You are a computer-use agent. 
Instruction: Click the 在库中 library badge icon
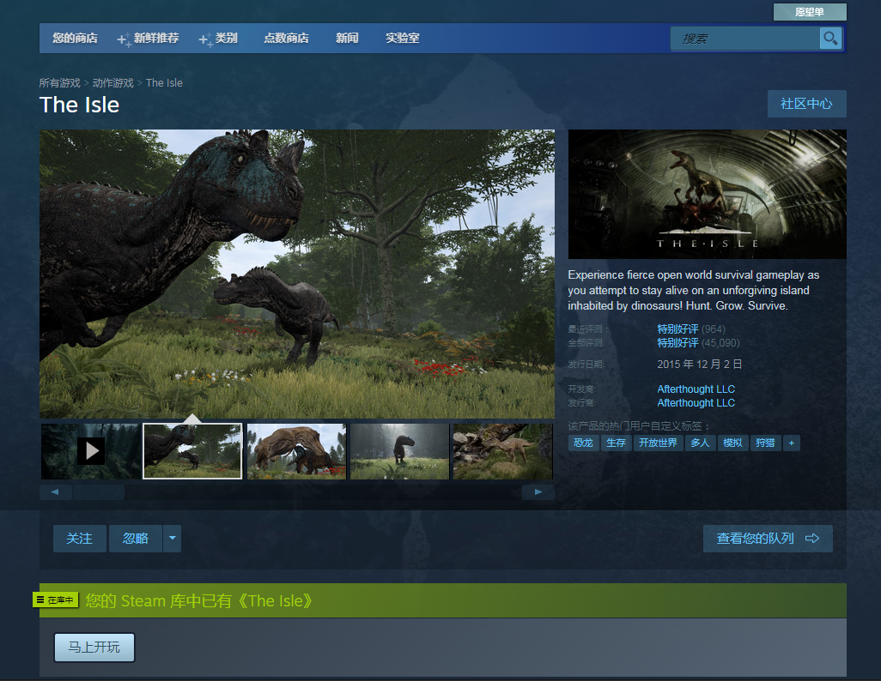coord(56,600)
